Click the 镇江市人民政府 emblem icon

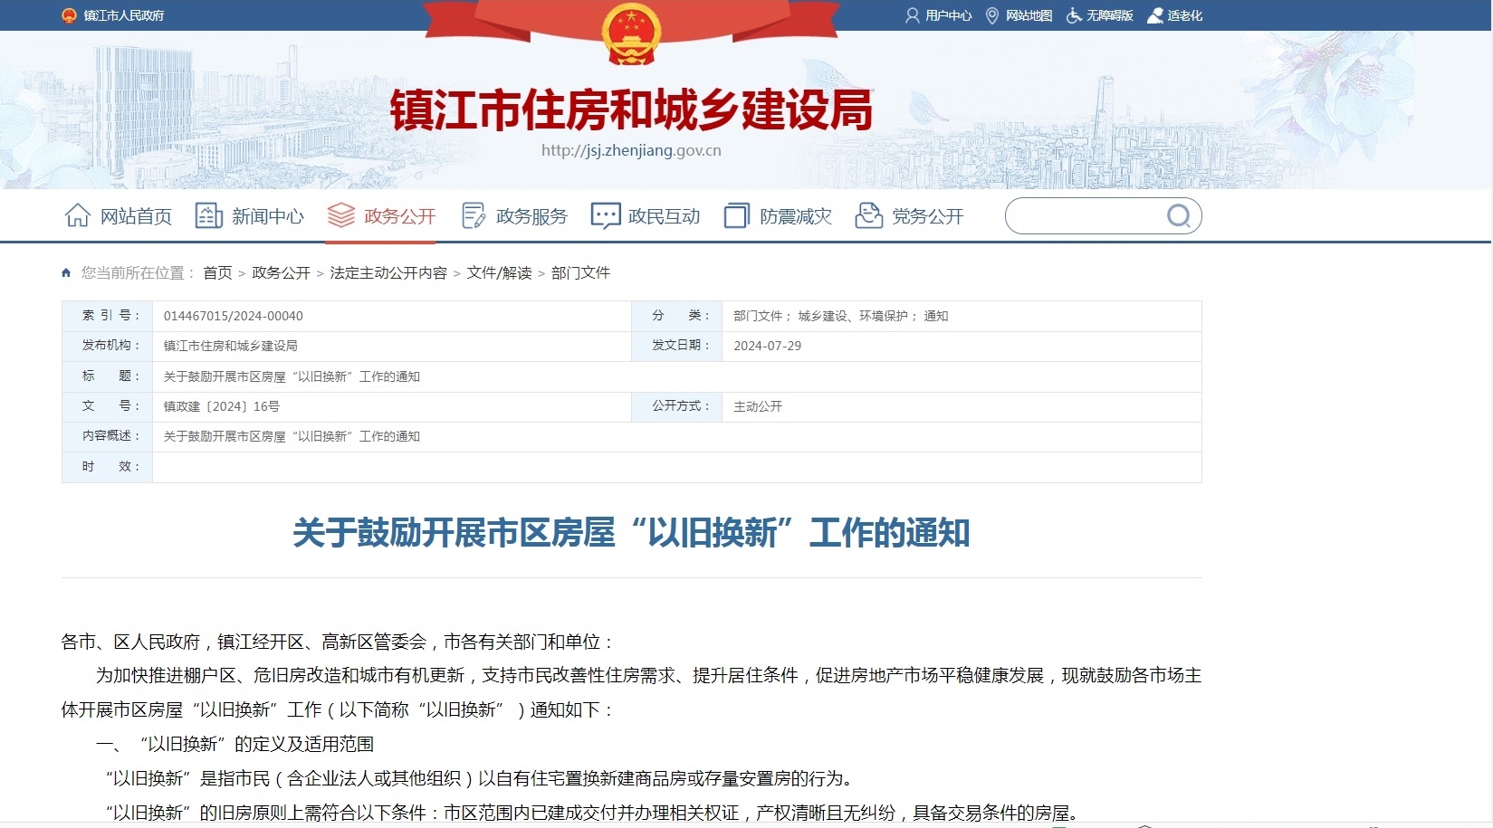point(69,15)
